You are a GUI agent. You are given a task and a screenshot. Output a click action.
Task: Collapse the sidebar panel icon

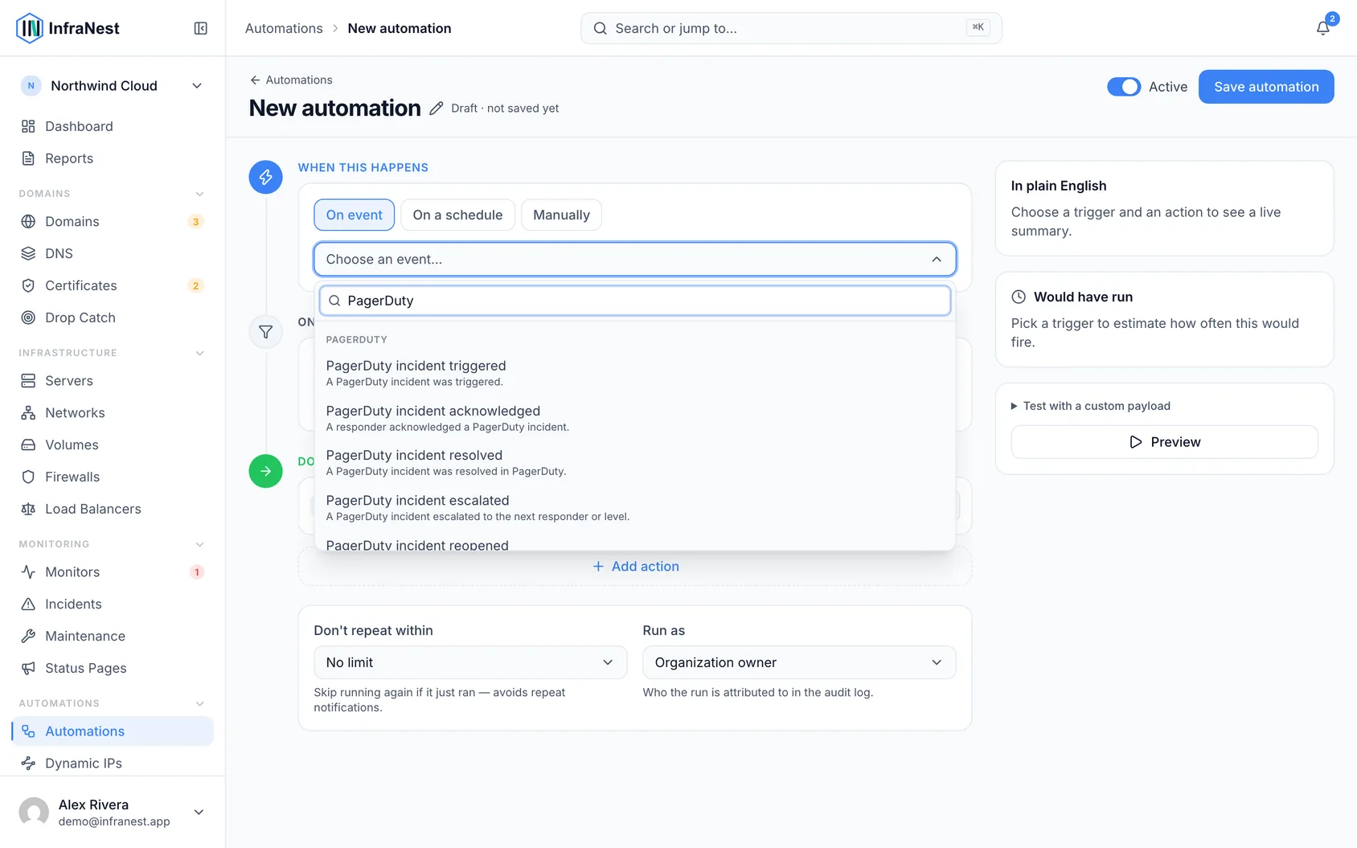(201, 28)
